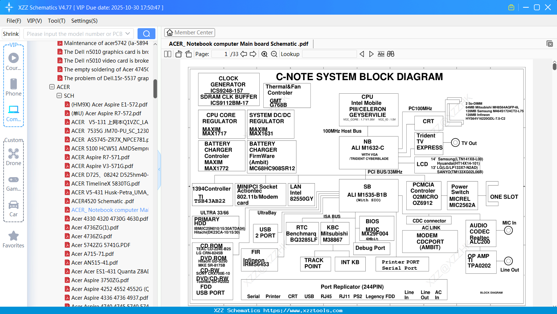Open the File(F) menu
This screenshot has width=557, height=314.
pos(14,21)
